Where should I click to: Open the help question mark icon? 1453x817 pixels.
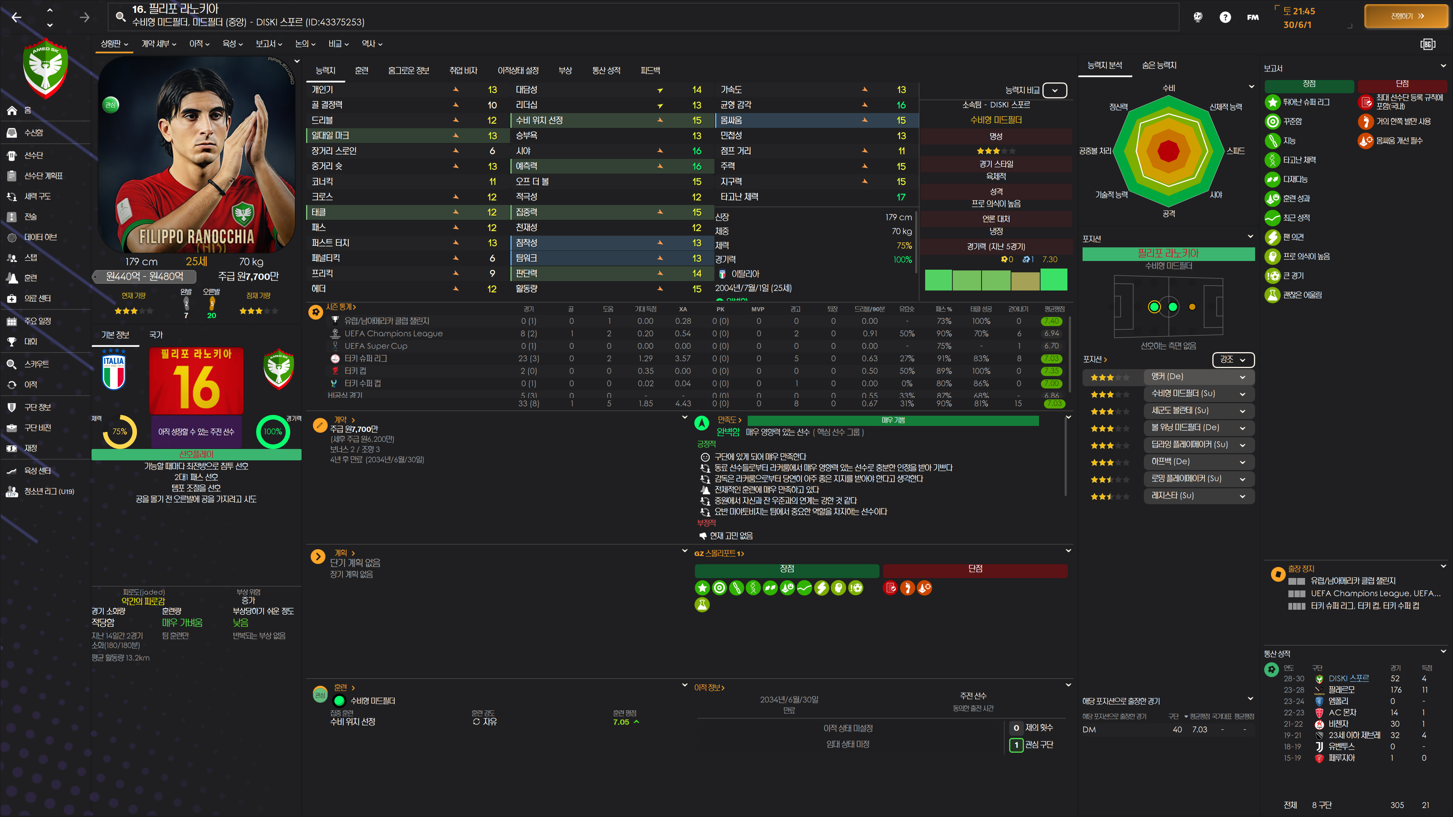click(x=1224, y=17)
